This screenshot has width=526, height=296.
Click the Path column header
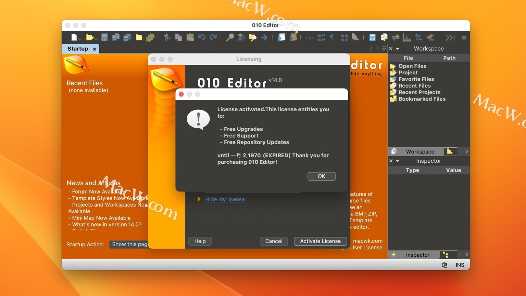[449, 58]
